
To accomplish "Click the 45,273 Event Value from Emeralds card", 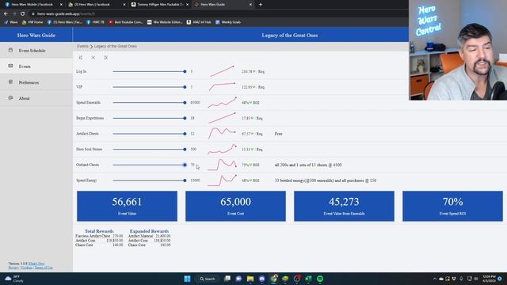I will [x=344, y=206].
